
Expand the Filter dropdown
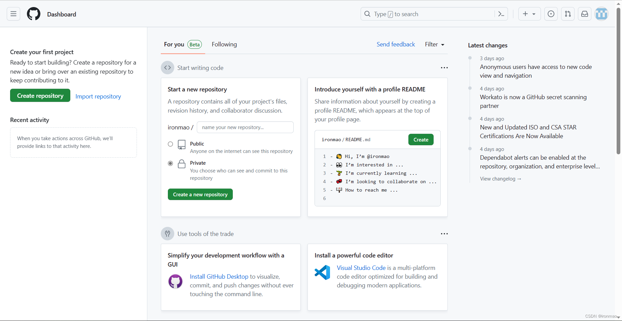(x=434, y=44)
